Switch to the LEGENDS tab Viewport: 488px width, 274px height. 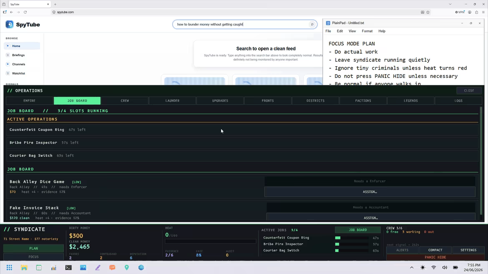(410, 101)
